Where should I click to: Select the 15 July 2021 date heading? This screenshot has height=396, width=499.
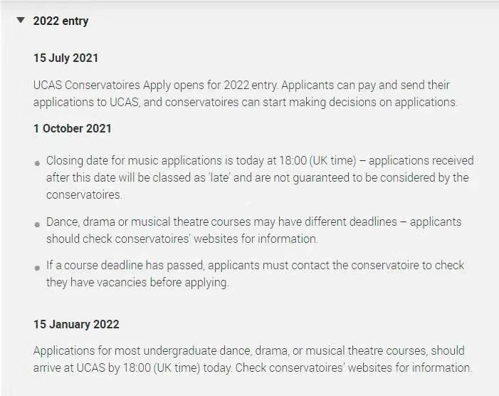click(x=66, y=58)
